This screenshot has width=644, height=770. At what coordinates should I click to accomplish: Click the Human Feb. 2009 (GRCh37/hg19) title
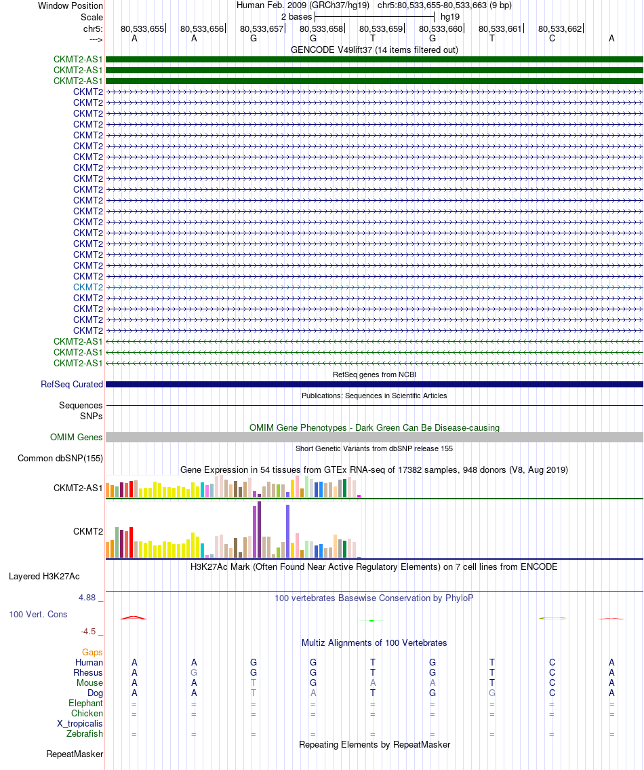[x=303, y=5]
